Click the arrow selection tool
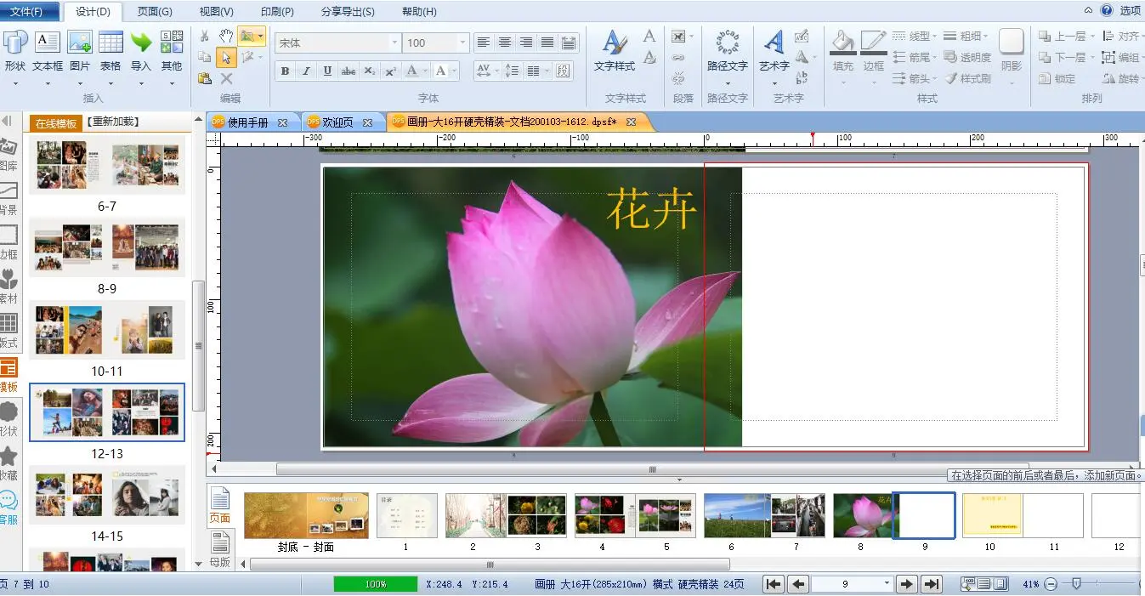 click(226, 57)
